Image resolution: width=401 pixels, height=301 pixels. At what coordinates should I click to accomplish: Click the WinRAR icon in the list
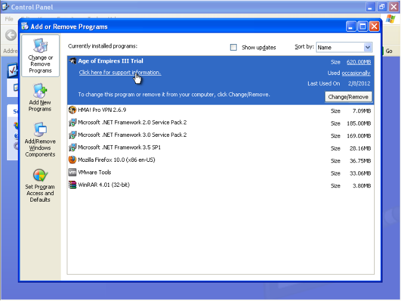coord(72,185)
